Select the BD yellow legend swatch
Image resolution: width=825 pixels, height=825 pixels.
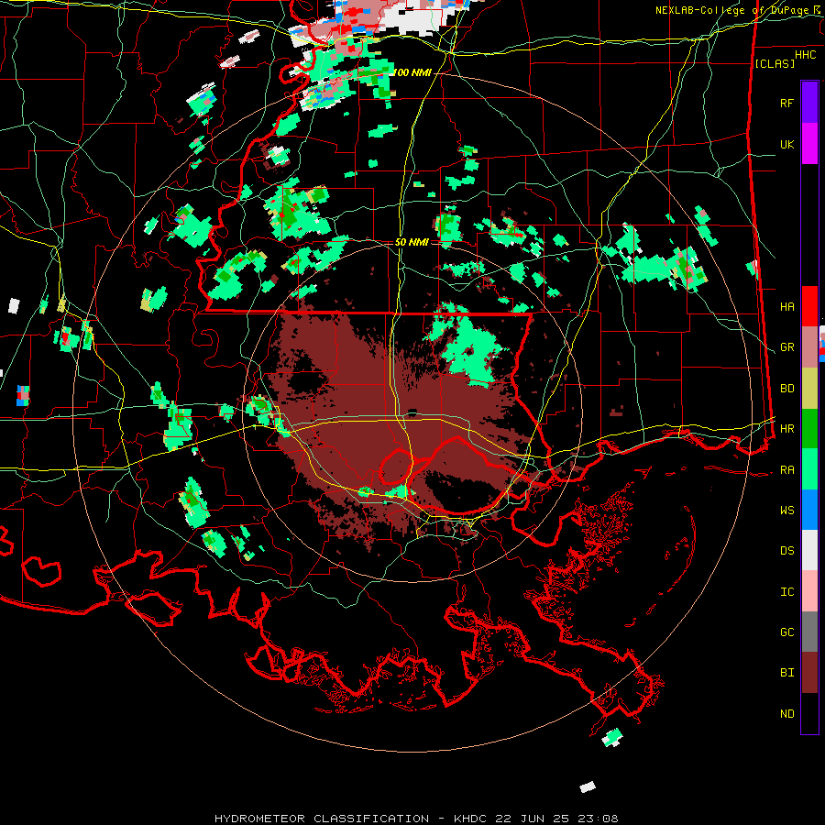coord(809,389)
